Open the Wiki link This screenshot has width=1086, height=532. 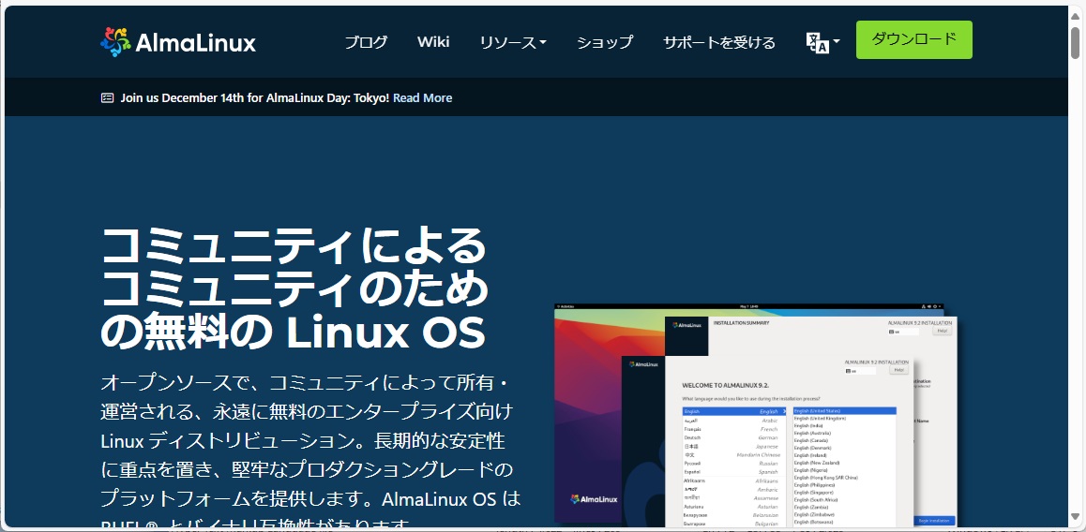433,41
